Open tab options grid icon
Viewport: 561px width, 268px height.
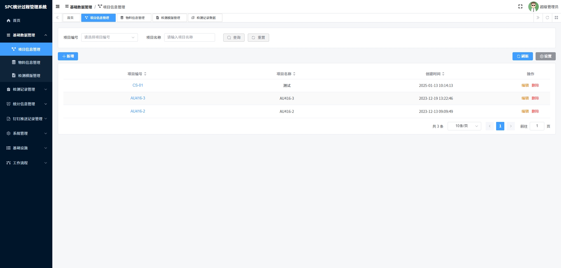[556, 17]
